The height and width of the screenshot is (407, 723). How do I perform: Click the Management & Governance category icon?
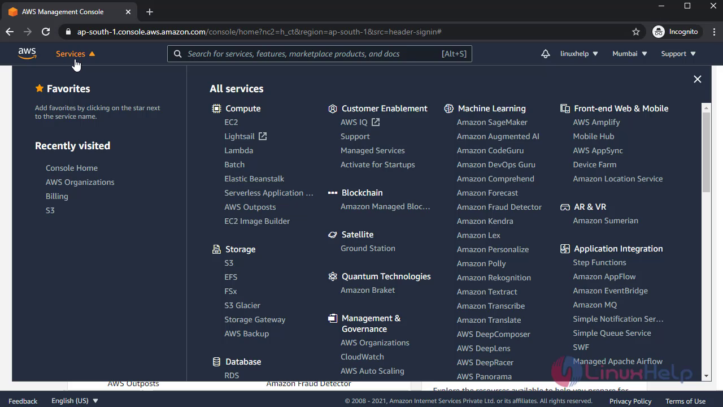(x=333, y=319)
